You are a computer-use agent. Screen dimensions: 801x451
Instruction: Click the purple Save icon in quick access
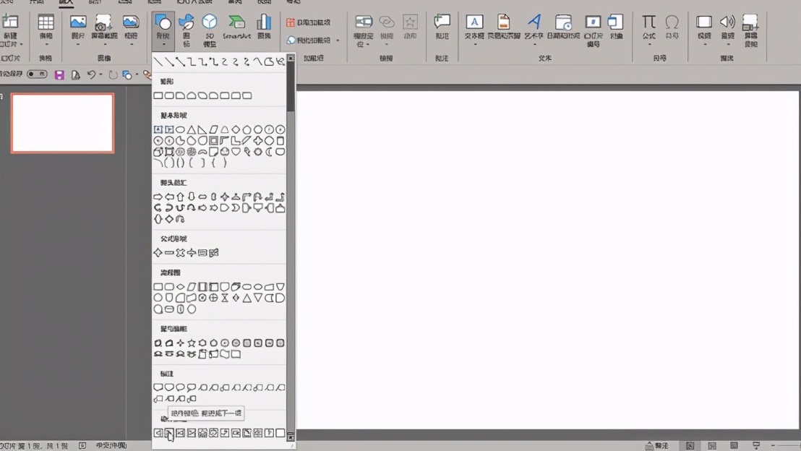59,75
